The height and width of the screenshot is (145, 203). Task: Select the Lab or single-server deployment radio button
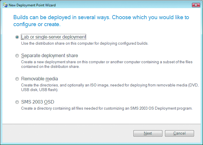[17, 37]
